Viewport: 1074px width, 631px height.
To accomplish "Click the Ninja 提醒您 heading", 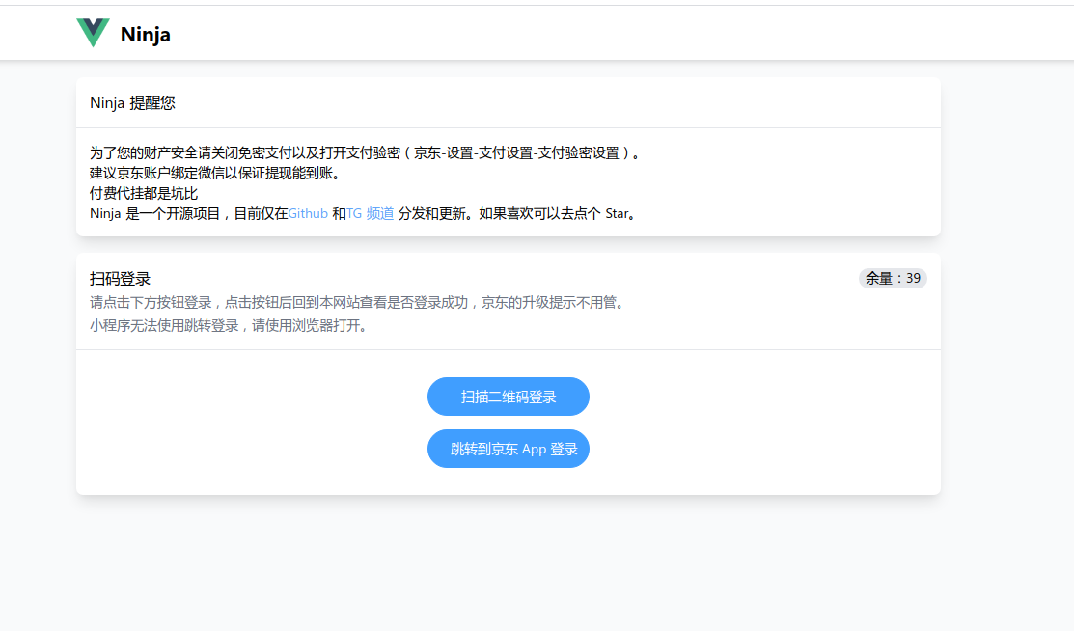I will (x=132, y=103).
